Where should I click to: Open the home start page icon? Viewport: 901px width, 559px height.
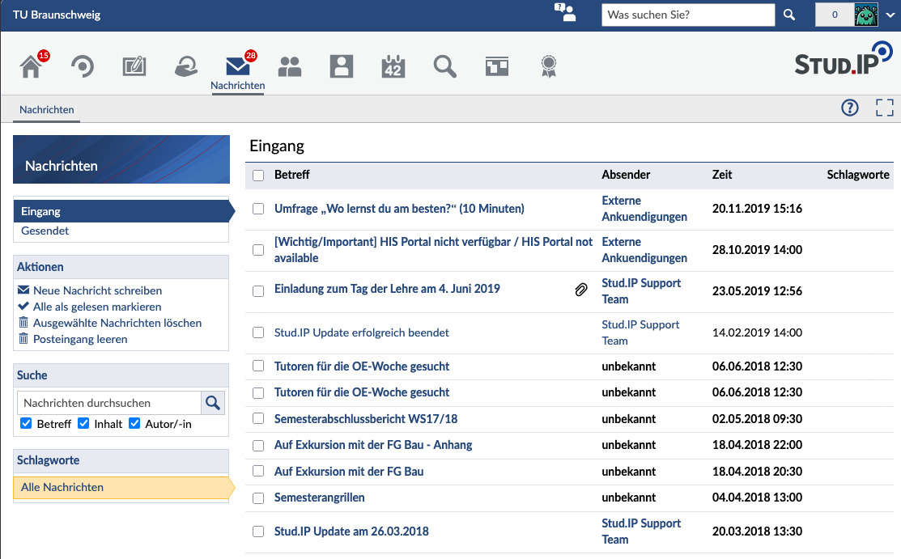(x=31, y=66)
